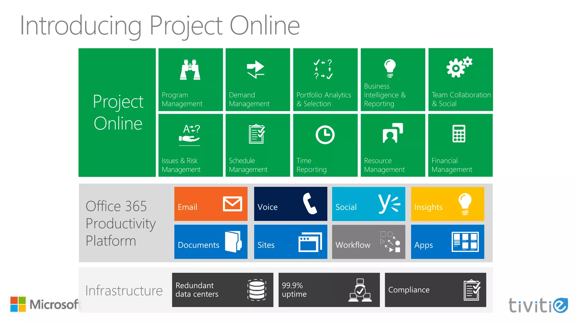
Task: Click the calculator icon for Financial Management
Action: [x=459, y=134]
